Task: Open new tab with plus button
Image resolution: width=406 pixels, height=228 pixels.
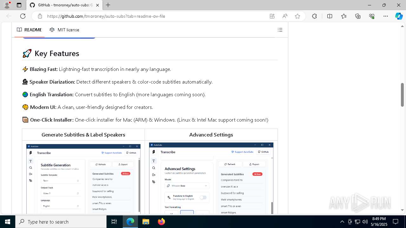Action: pos(108,5)
